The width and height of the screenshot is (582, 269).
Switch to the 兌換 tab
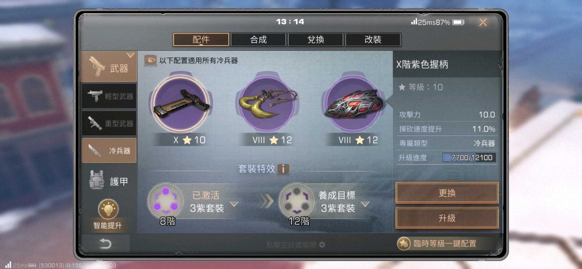(315, 40)
